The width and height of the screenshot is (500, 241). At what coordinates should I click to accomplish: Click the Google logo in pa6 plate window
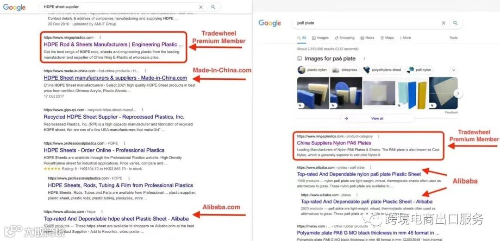[270, 23]
